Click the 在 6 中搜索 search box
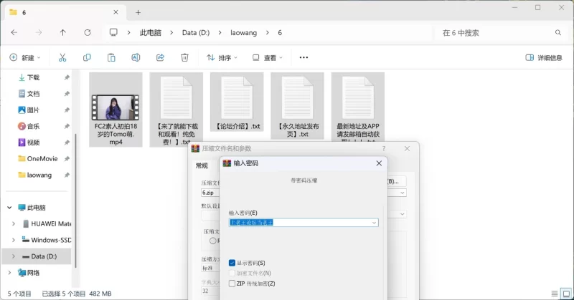Screen dimensions: 574x300 coord(495,33)
